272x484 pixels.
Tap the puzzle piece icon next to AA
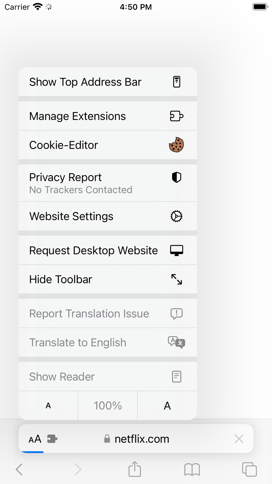52,438
